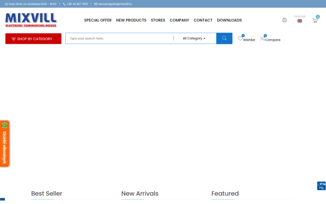Click the email address in top bar
This screenshot has height=204, width=326.
pyautogui.click(x=115, y=4)
